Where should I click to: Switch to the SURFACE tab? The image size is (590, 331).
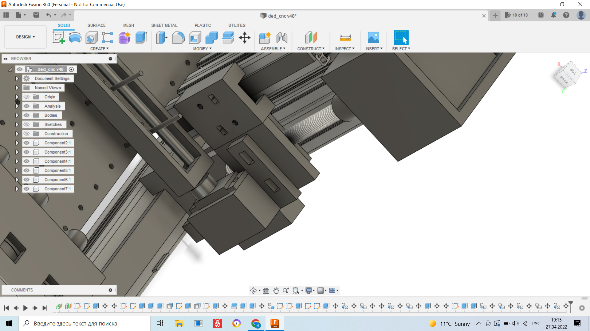[x=96, y=25]
